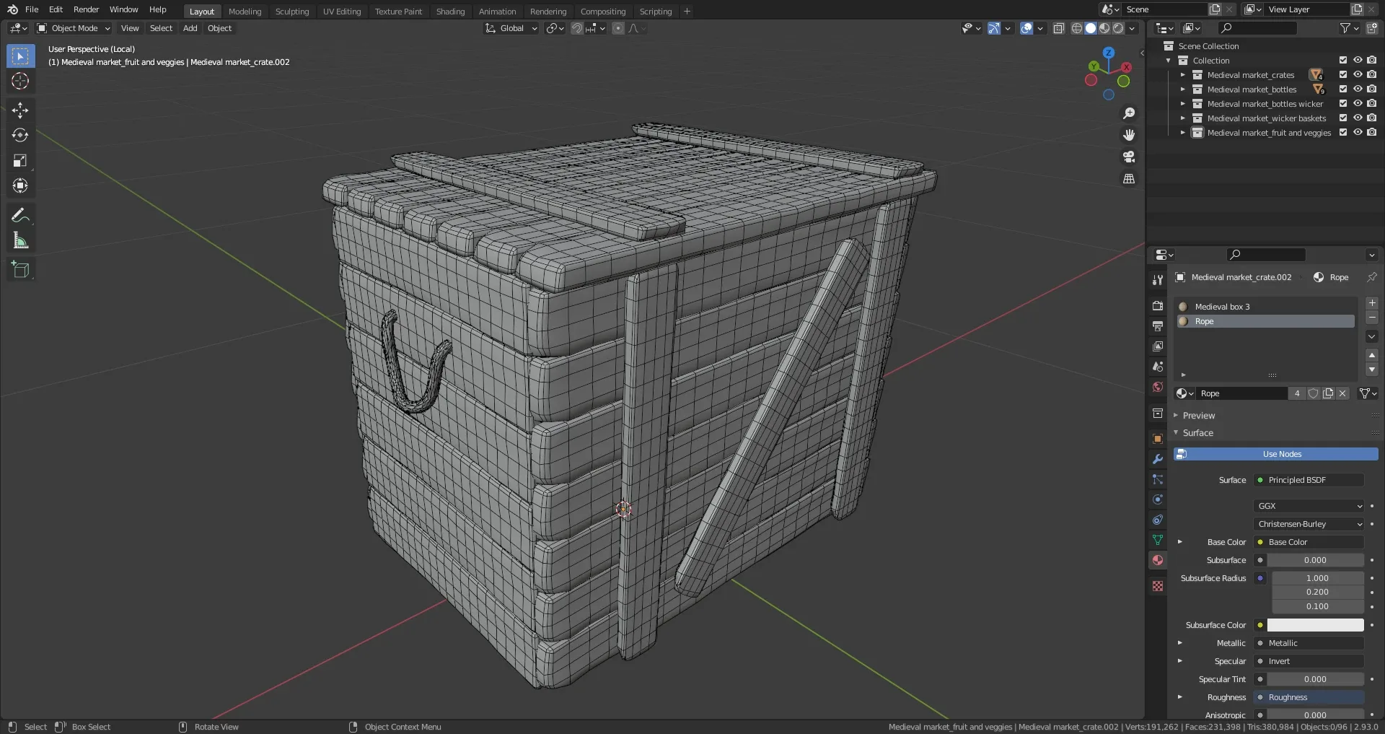This screenshot has height=734, width=1385.
Task: Open the Modifier Properties wrench icon
Action: tap(1157, 459)
